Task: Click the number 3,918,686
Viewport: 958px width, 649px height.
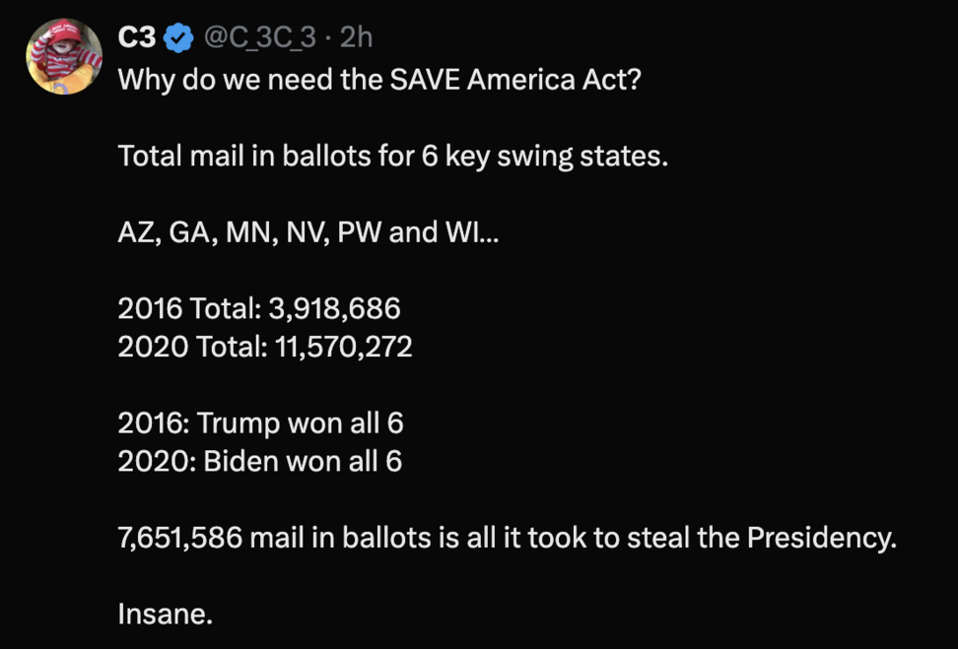Action: [334, 309]
